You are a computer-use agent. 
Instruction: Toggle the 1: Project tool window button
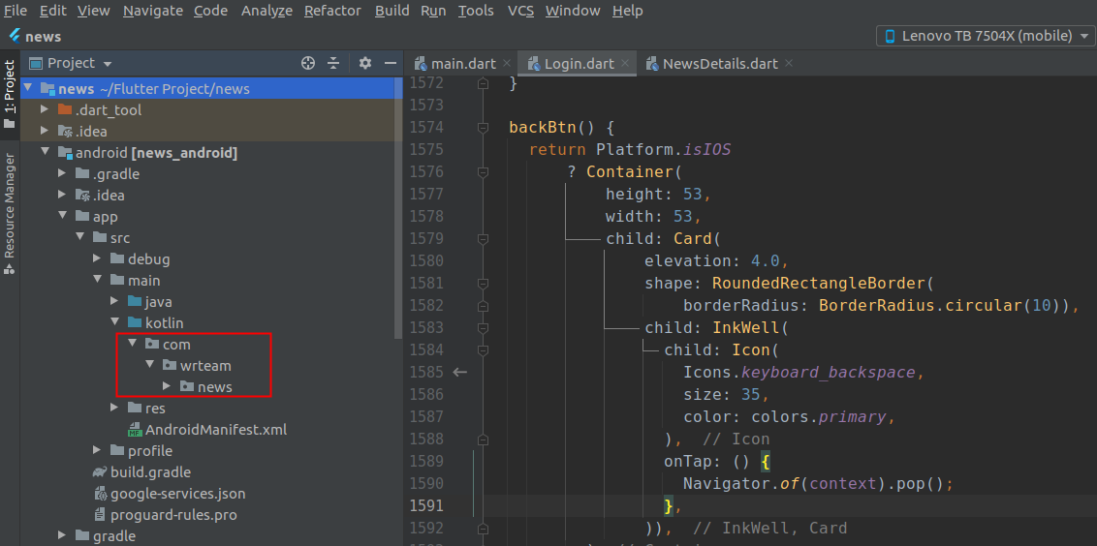[10, 87]
